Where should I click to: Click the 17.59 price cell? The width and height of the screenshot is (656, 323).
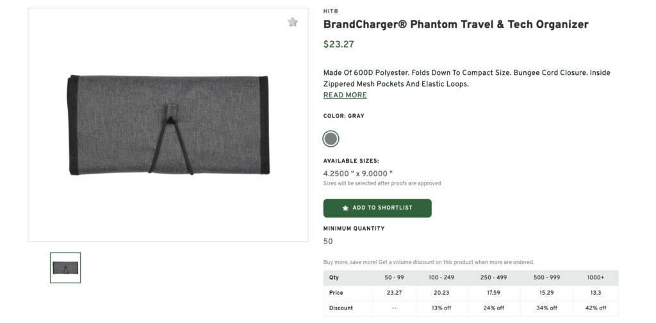[x=492, y=293]
